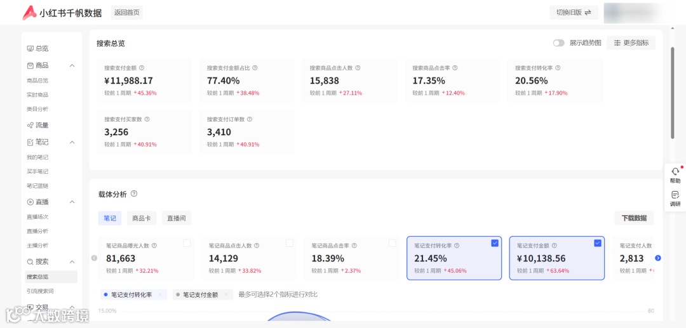Toggle the 展示趋势图 switch
The height and width of the screenshot is (328, 686).
559,43
